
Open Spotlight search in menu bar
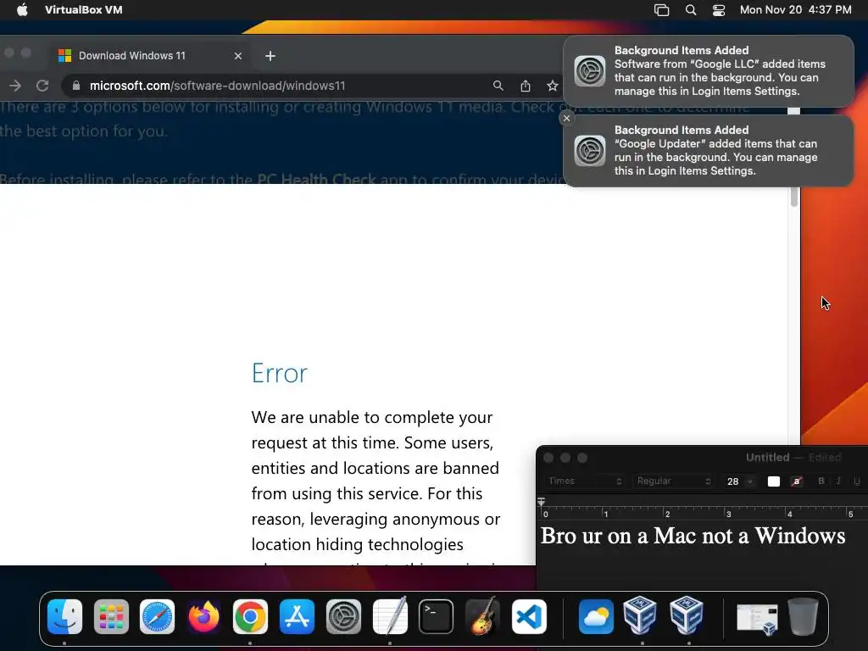(x=691, y=10)
